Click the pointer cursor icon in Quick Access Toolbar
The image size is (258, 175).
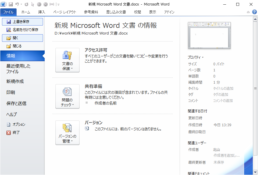click(x=33, y=4)
